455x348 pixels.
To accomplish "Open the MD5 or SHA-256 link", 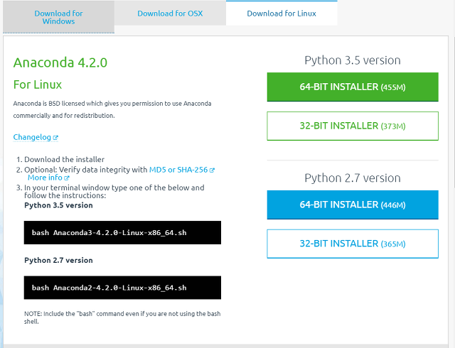I will point(178,170).
